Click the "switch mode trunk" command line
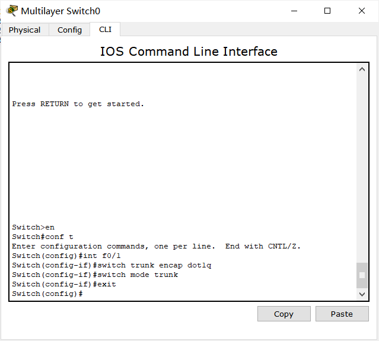Screen dimensions: 379x341 pyautogui.click(x=95, y=275)
